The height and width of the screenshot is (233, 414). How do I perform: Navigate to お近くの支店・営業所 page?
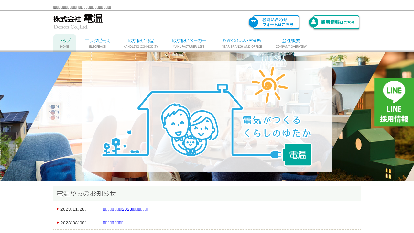coord(242,43)
